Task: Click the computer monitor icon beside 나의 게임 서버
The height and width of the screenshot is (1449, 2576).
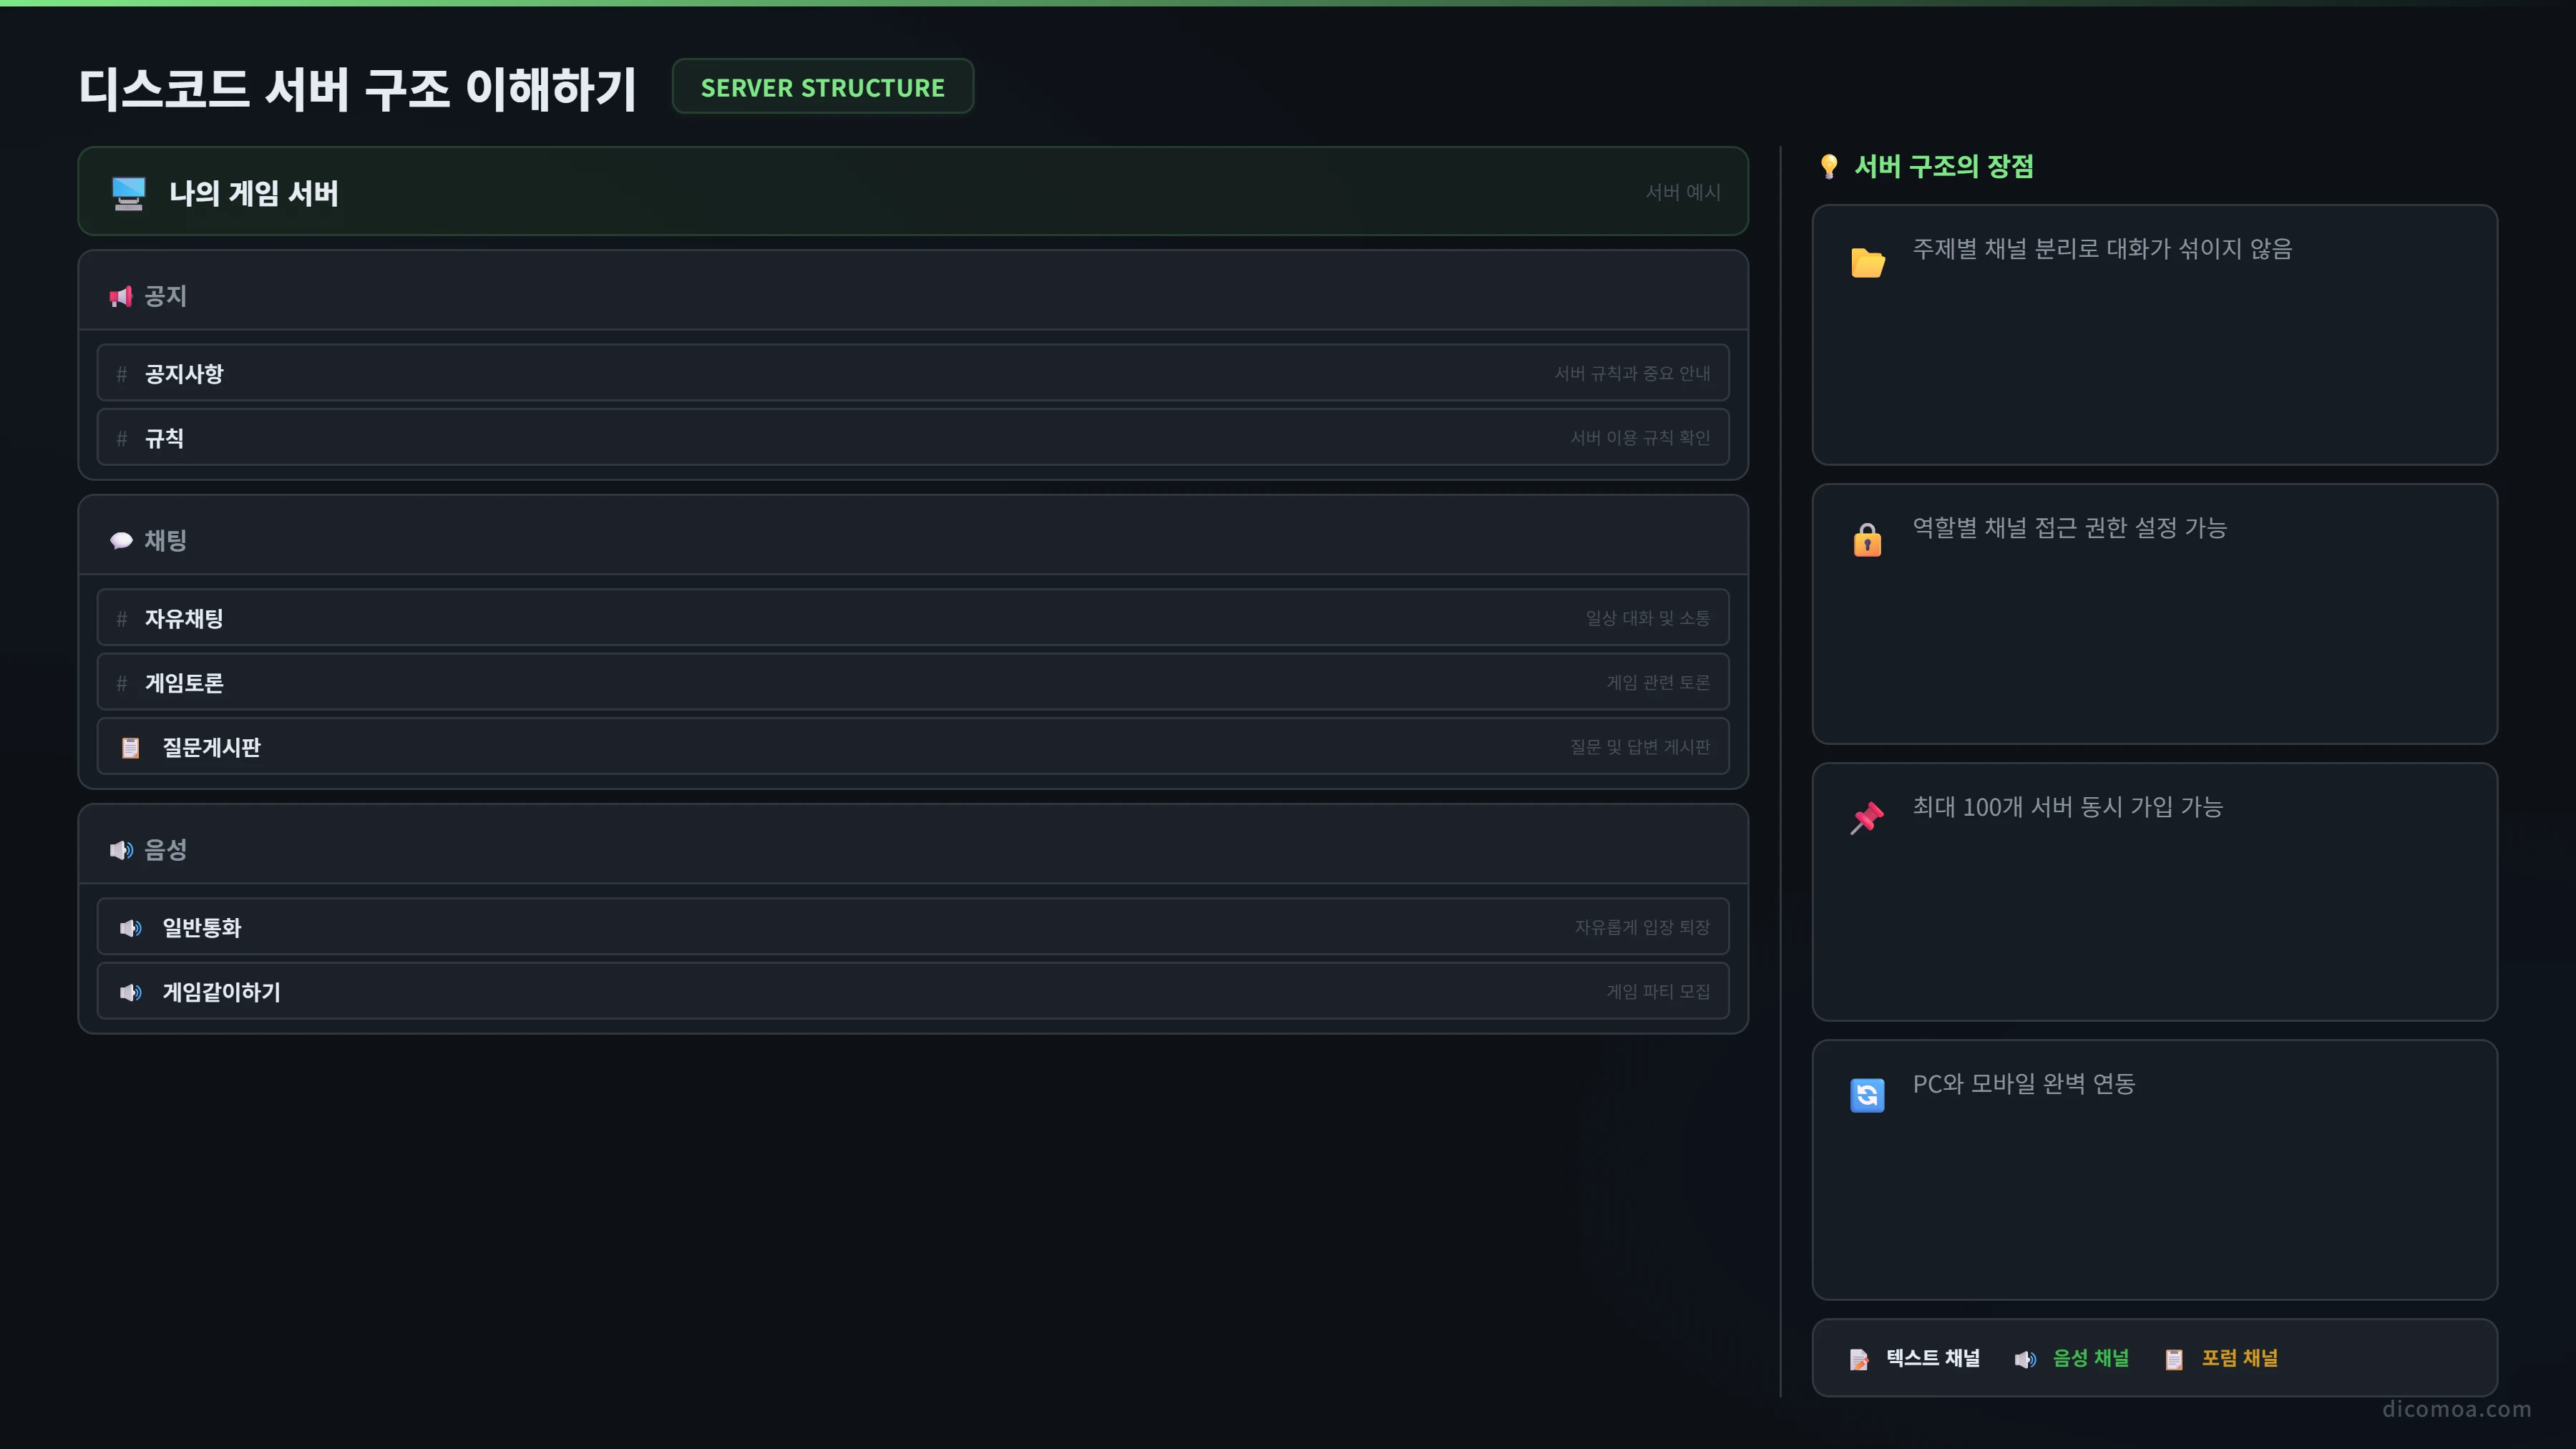Action: 128,193
